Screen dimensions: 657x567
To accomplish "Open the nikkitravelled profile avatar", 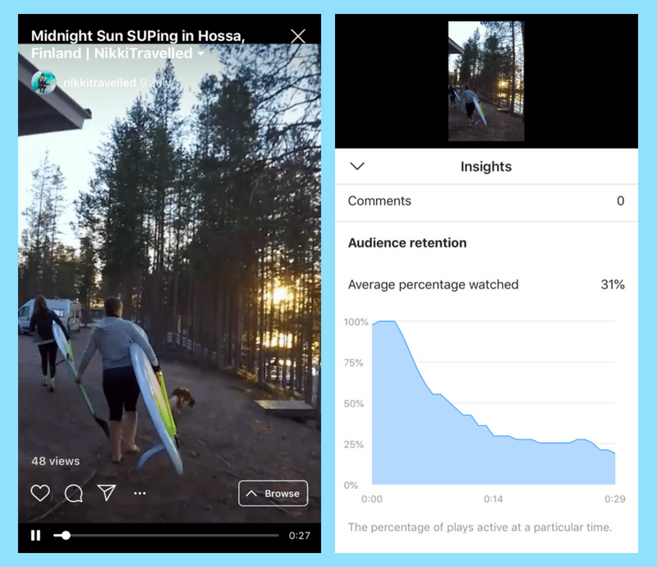I will pyautogui.click(x=44, y=82).
